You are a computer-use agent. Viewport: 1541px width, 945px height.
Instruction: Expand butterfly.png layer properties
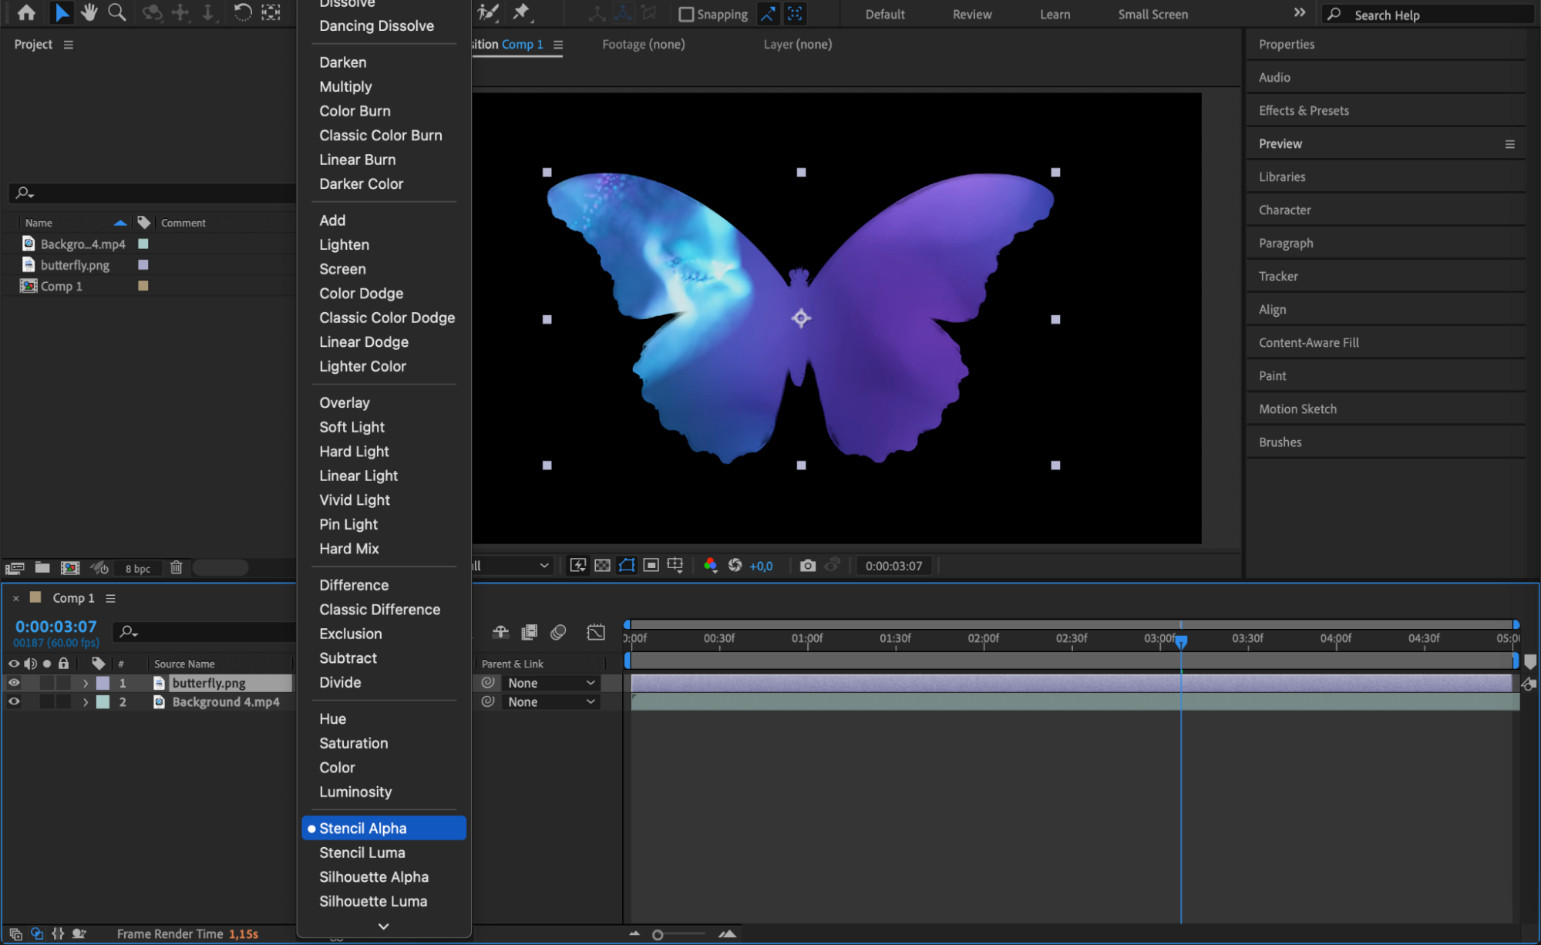[x=86, y=683]
